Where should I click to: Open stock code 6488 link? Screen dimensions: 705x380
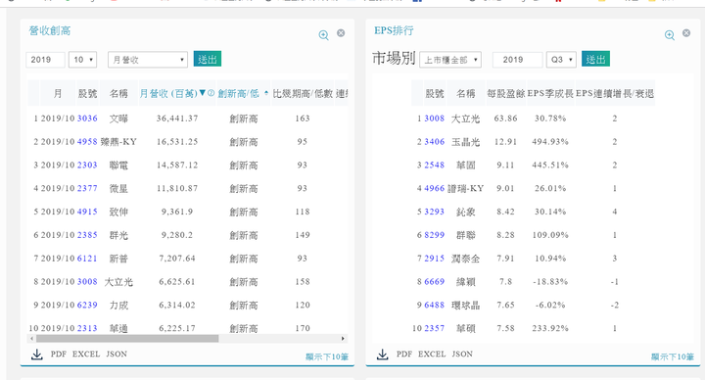[435, 306]
